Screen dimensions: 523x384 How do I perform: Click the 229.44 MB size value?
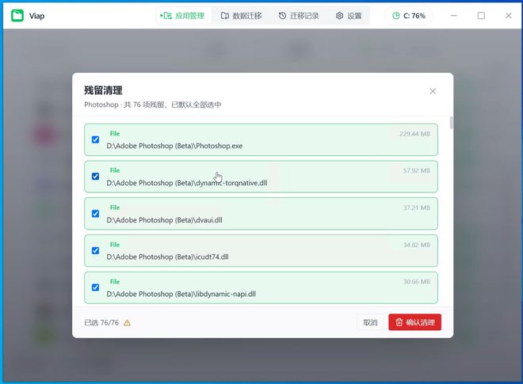[414, 134]
